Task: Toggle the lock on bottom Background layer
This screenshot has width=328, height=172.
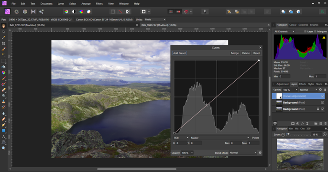Action: coord(318,109)
